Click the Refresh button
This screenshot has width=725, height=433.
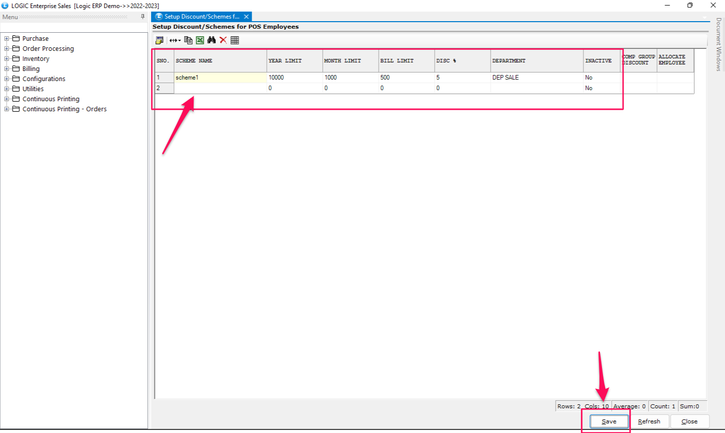coord(649,421)
